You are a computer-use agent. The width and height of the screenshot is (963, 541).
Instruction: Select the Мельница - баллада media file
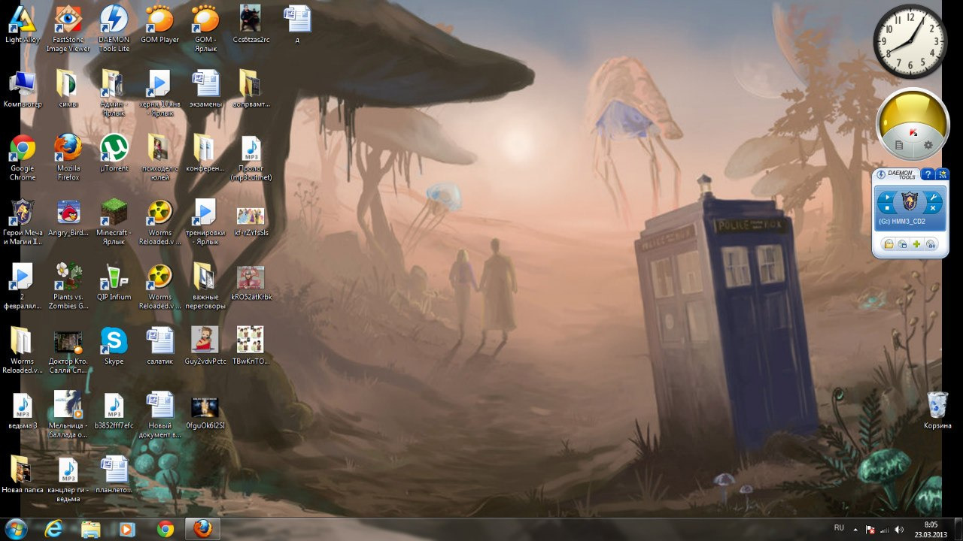(x=68, y=415)
